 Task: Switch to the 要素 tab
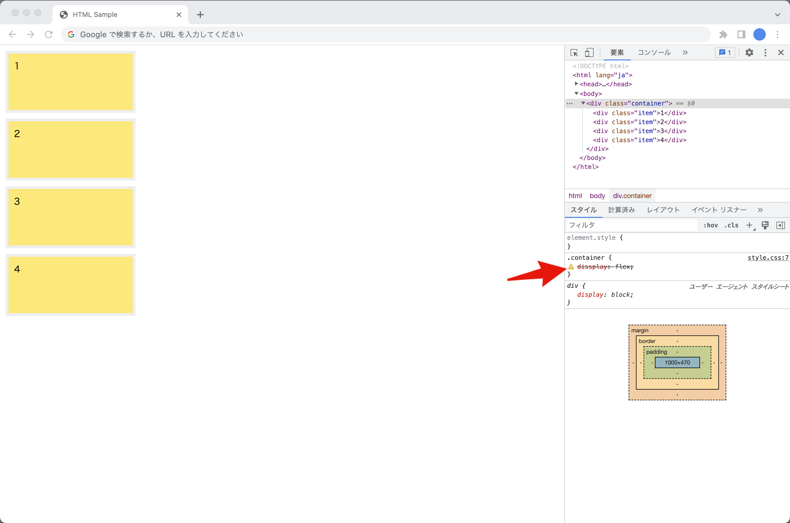point(617,52)
